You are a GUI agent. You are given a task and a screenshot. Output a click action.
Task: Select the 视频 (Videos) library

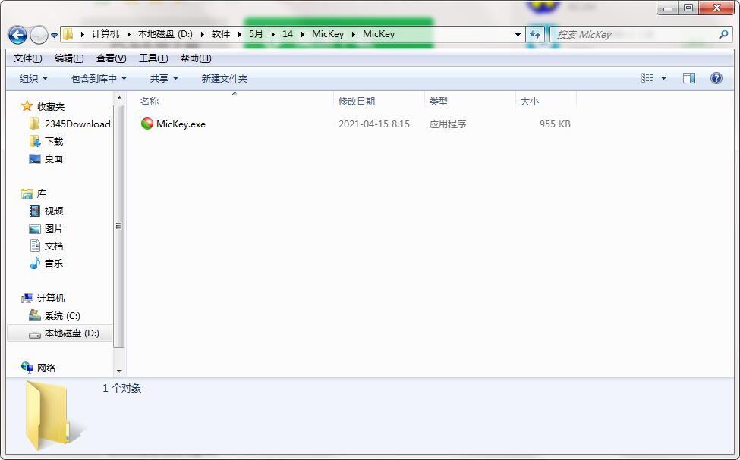click(53, 211)
